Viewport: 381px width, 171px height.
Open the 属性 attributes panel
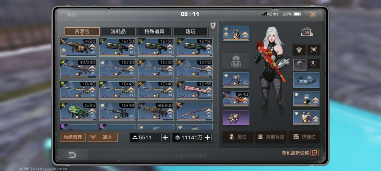click(x=238, y=137)
